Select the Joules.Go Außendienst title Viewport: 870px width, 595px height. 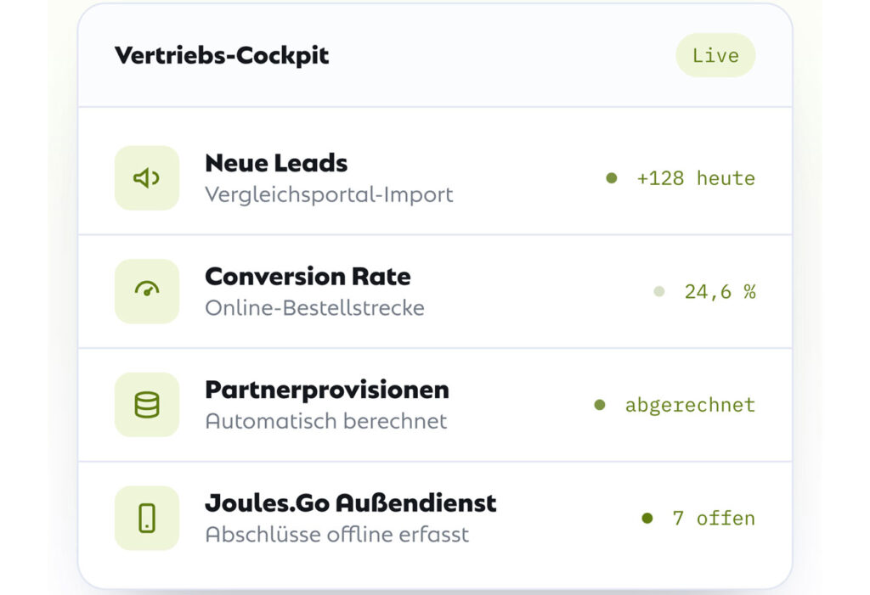coord(351,503)
